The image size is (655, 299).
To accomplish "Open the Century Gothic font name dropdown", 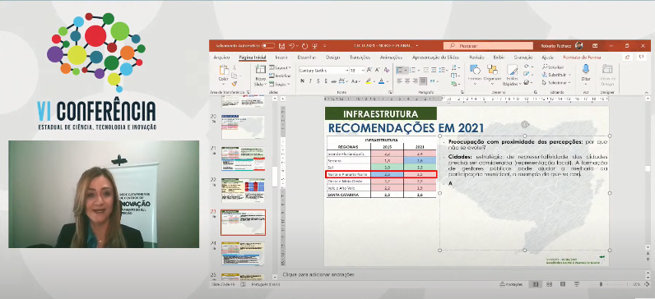I will click(x=323, y=71).
